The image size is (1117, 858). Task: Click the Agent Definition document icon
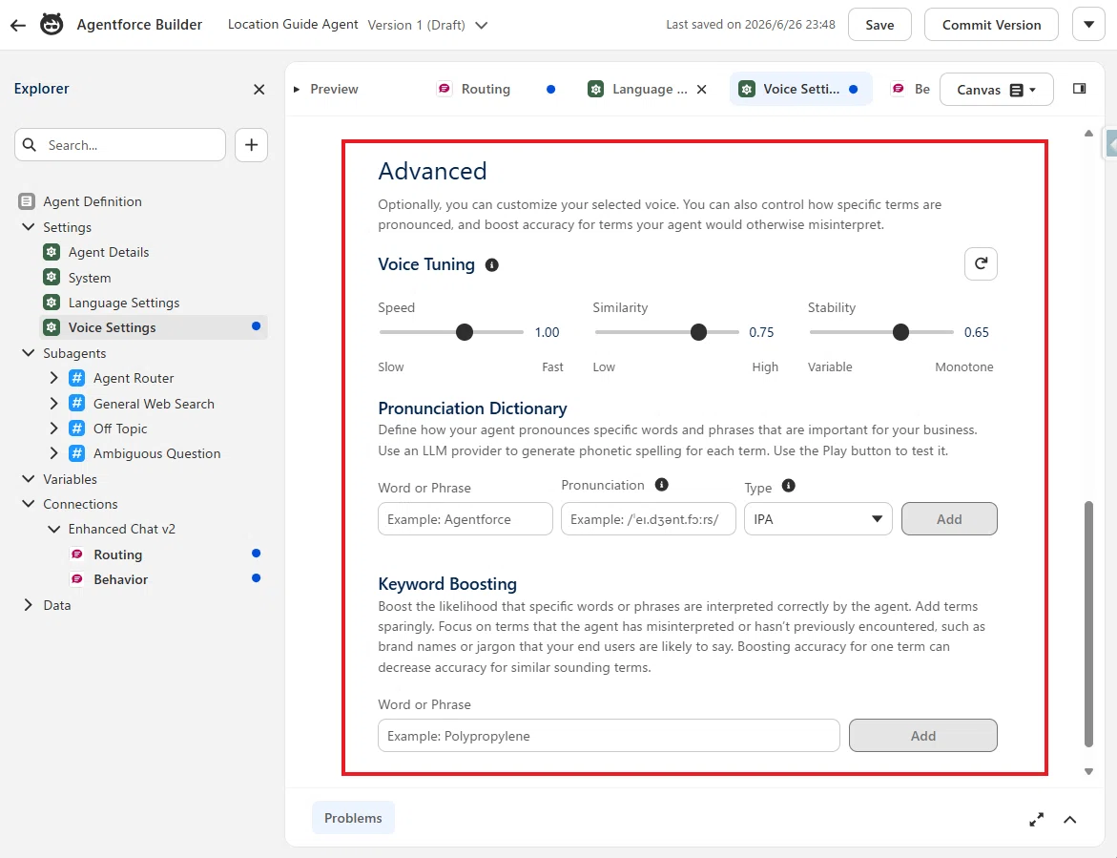pyautogui.click(x=27, y=201)
